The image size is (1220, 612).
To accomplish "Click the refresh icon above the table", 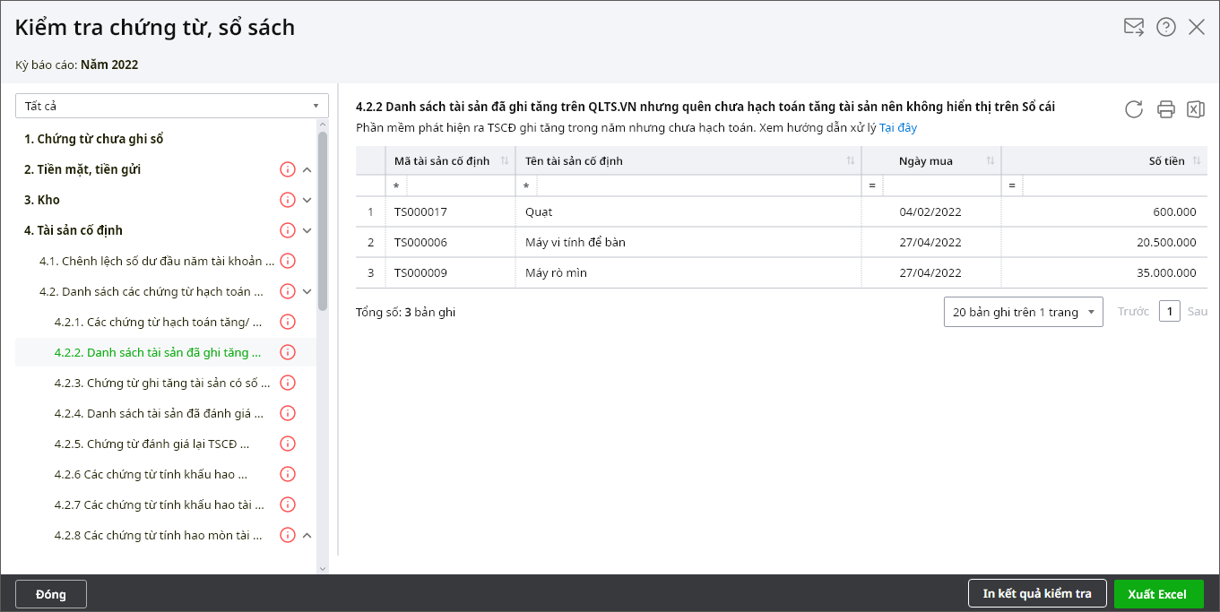I will [1134, 109].
